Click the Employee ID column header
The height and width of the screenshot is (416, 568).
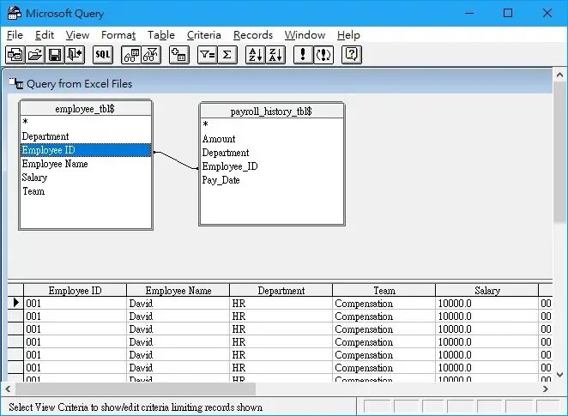(x=75, y=291)
